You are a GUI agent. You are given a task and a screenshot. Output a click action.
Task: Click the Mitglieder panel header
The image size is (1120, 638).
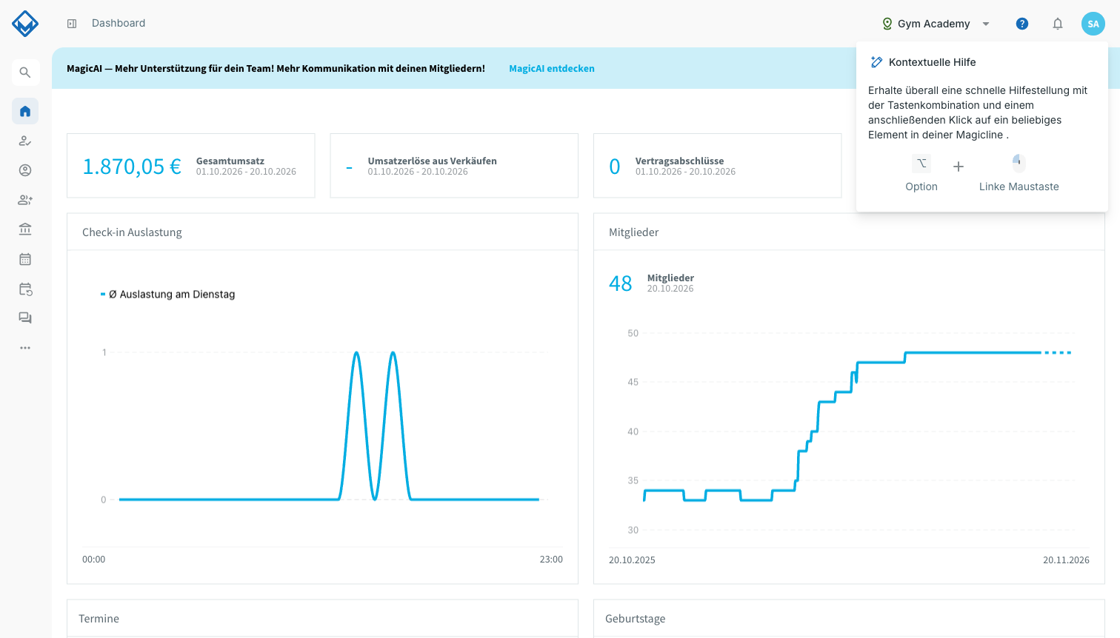pyautogui.click(x=849, y=232)
